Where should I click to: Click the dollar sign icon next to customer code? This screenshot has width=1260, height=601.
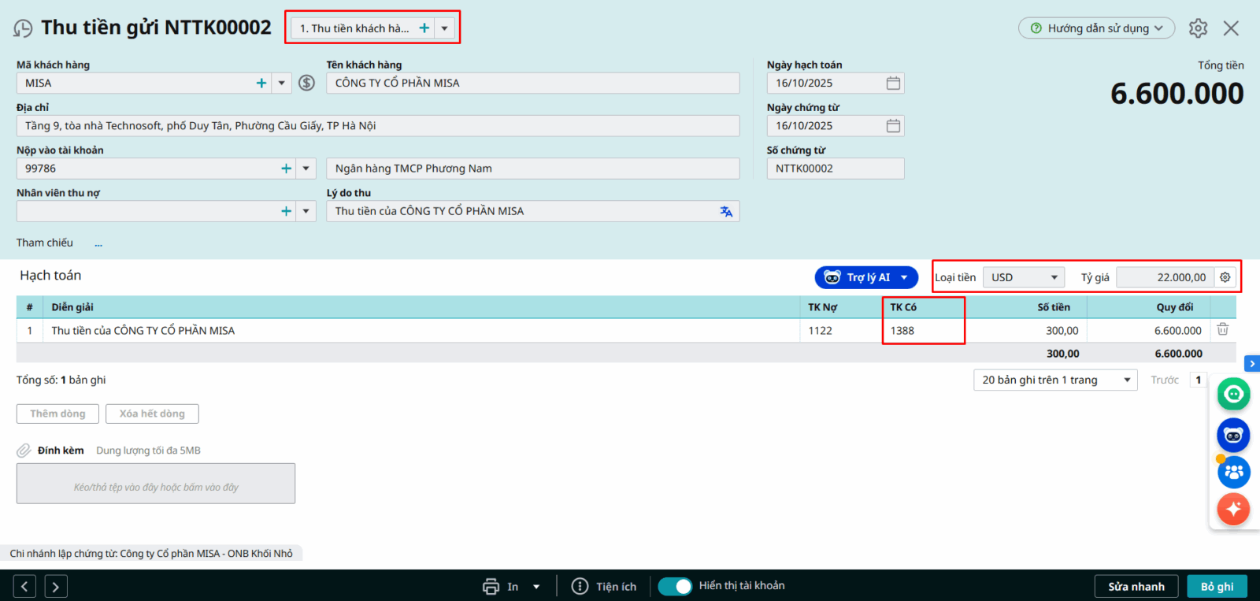pos(307,83)
